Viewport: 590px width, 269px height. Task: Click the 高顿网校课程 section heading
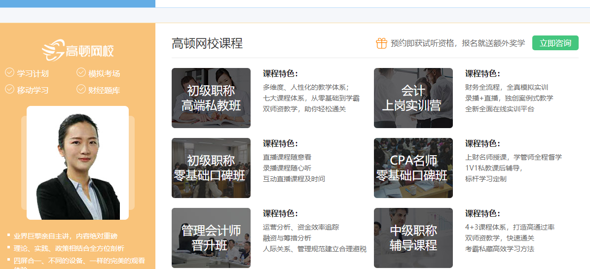(x=207, y=43)
